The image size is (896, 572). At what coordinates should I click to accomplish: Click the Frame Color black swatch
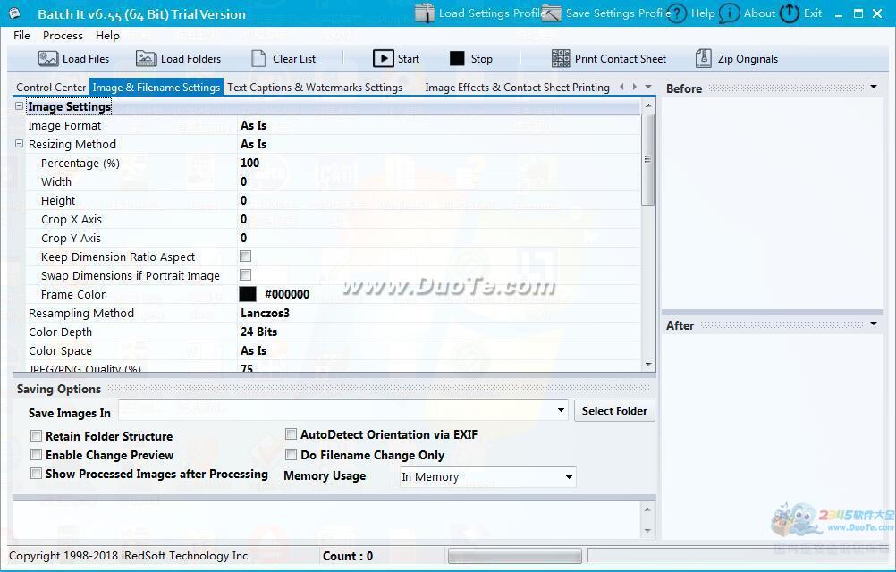(248, 294)
